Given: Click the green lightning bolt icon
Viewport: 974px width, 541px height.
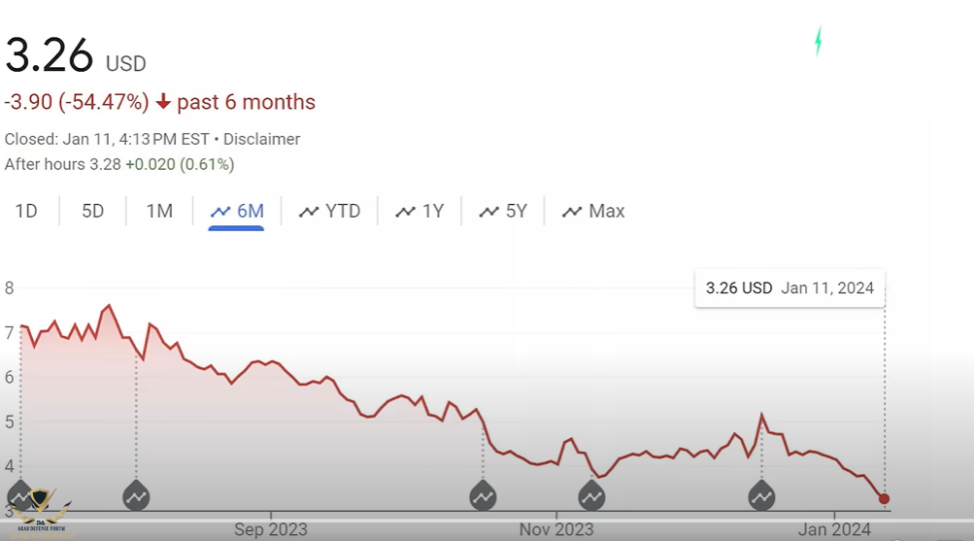Looking at the screenshot, I should pyautogui.click(x=818, y=41).
